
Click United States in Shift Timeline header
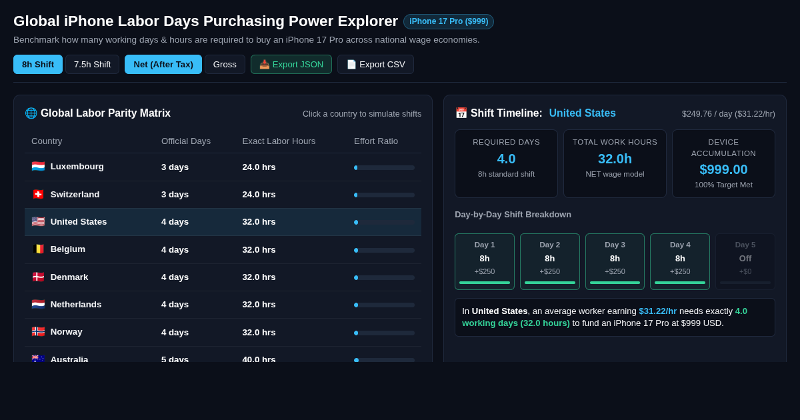(583, 113)
